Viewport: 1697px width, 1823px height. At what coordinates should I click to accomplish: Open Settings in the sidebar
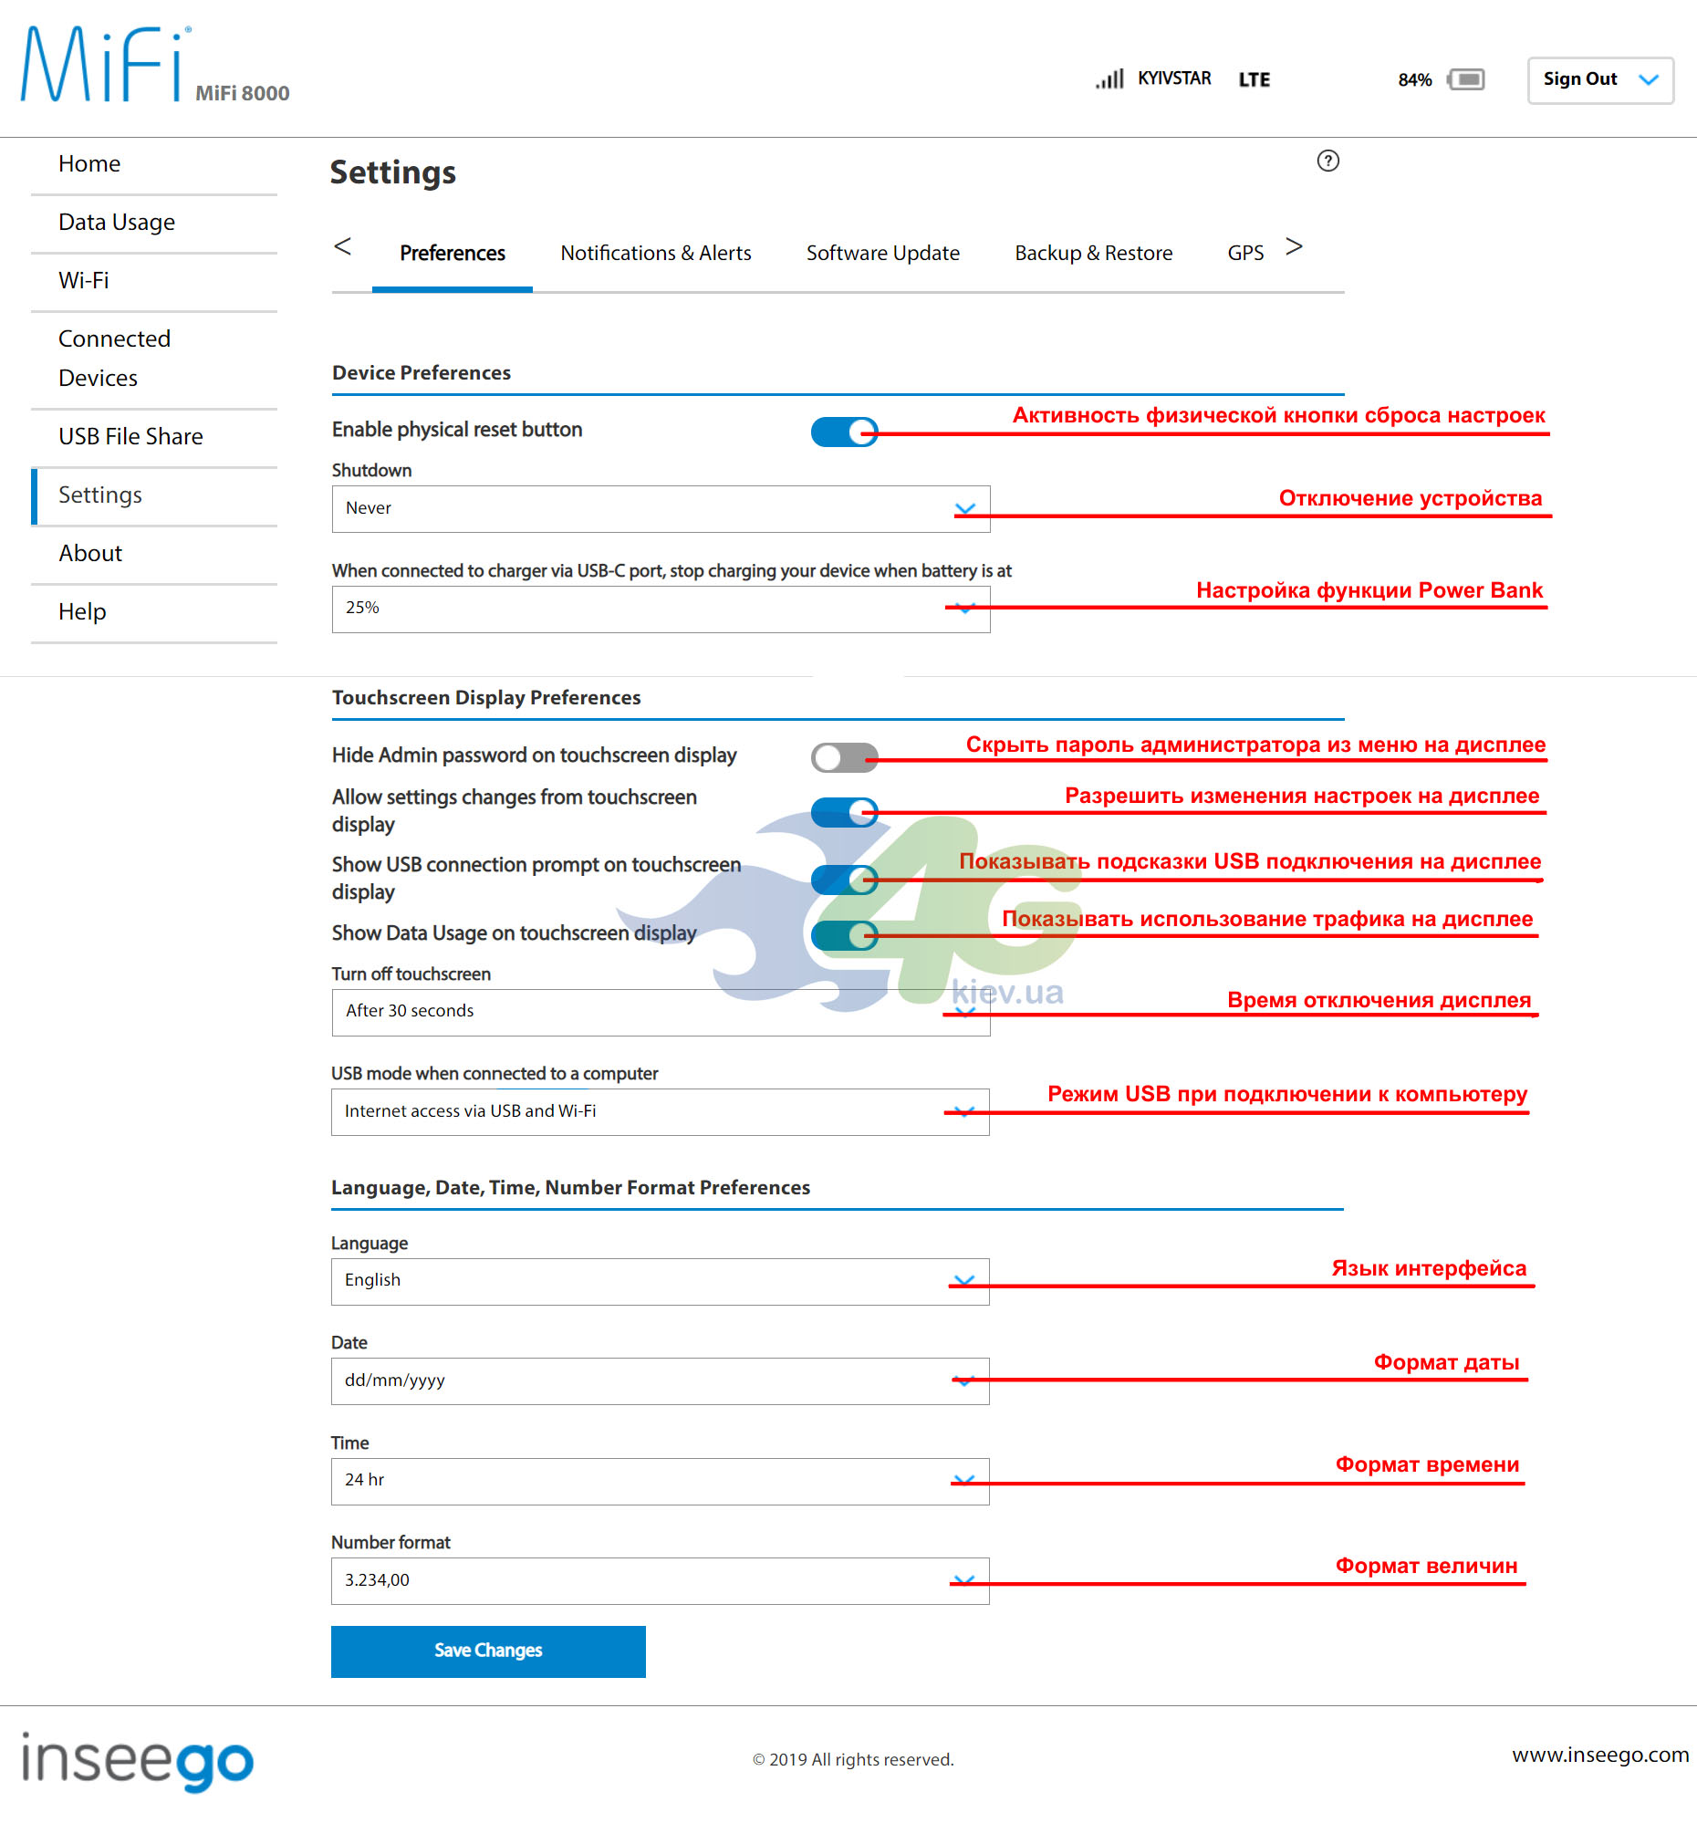(154, 495)
